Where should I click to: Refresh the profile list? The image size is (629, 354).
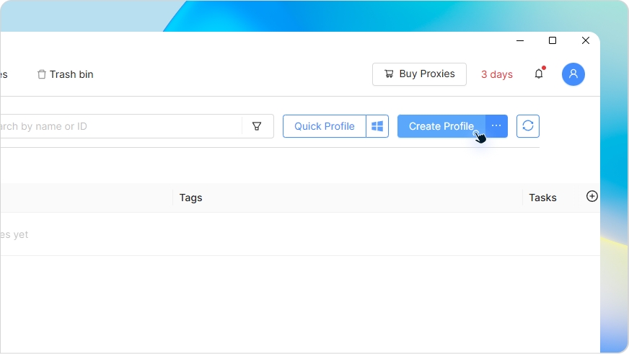528,126
